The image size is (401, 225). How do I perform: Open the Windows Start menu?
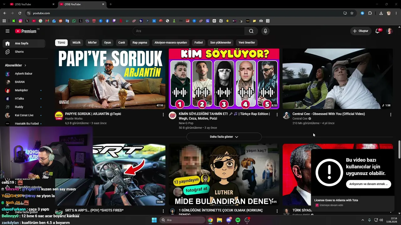click(154, 220)
